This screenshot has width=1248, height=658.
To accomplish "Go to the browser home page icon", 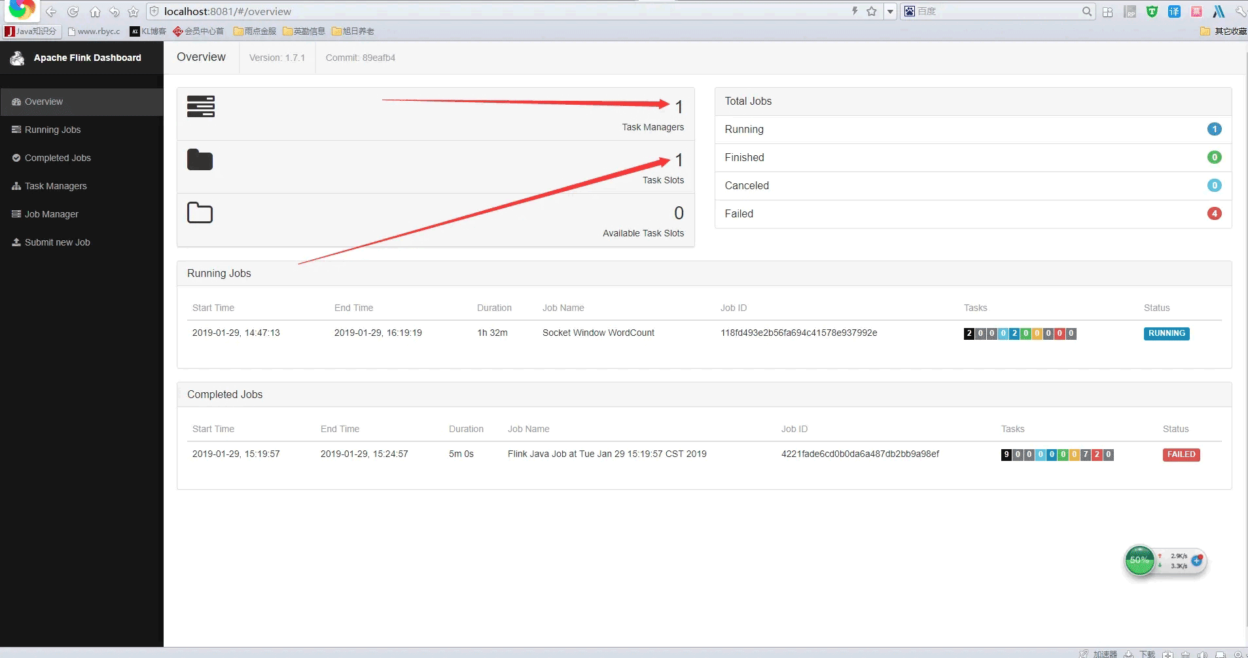I will coord(95,12).
